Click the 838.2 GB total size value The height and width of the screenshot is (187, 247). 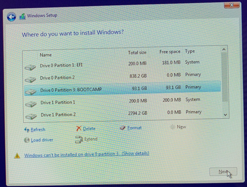tap(138, 76)
